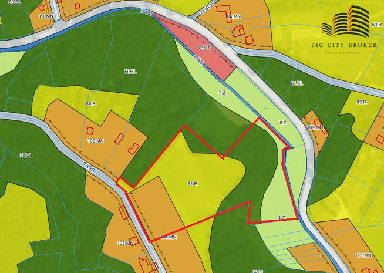Click the 58.ZL forest label
This screenshot has height=273, width=384.
tap(26, 155)
